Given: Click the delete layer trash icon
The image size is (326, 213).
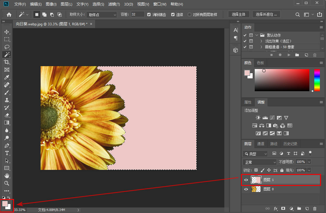Looking at the screenshot, I should click(x=315, y=209).
